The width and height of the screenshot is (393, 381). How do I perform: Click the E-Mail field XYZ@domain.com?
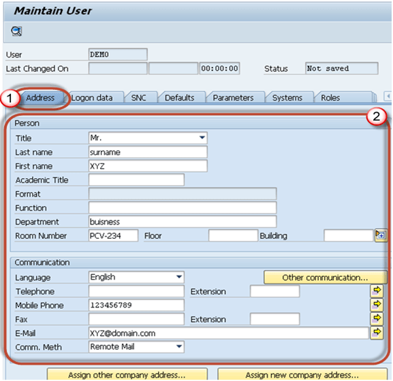click(x=229, y=333)
